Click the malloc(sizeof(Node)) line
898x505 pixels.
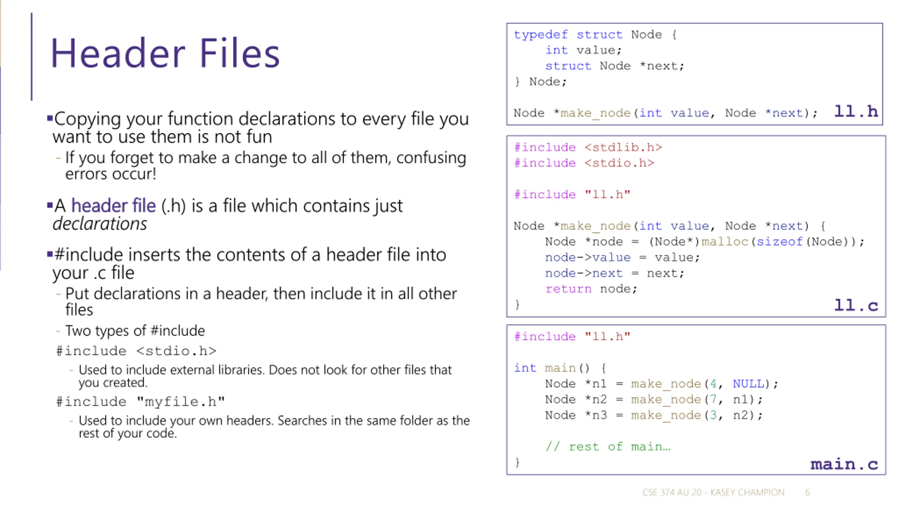tap(705, 242)
